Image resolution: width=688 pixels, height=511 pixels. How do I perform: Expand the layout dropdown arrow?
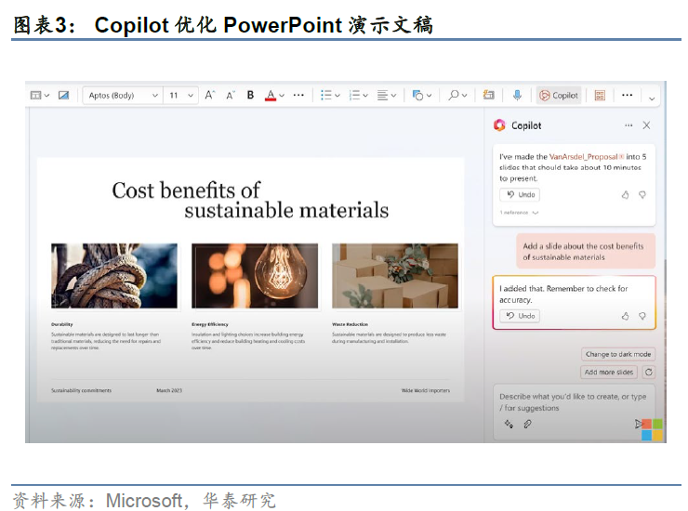click(46, 95)
